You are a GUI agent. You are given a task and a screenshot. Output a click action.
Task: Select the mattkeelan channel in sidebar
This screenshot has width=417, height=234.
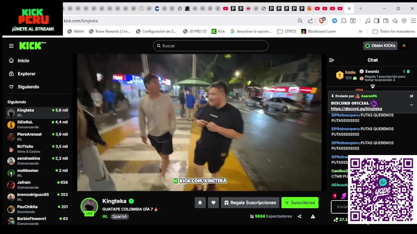click(x=38, y=173)
